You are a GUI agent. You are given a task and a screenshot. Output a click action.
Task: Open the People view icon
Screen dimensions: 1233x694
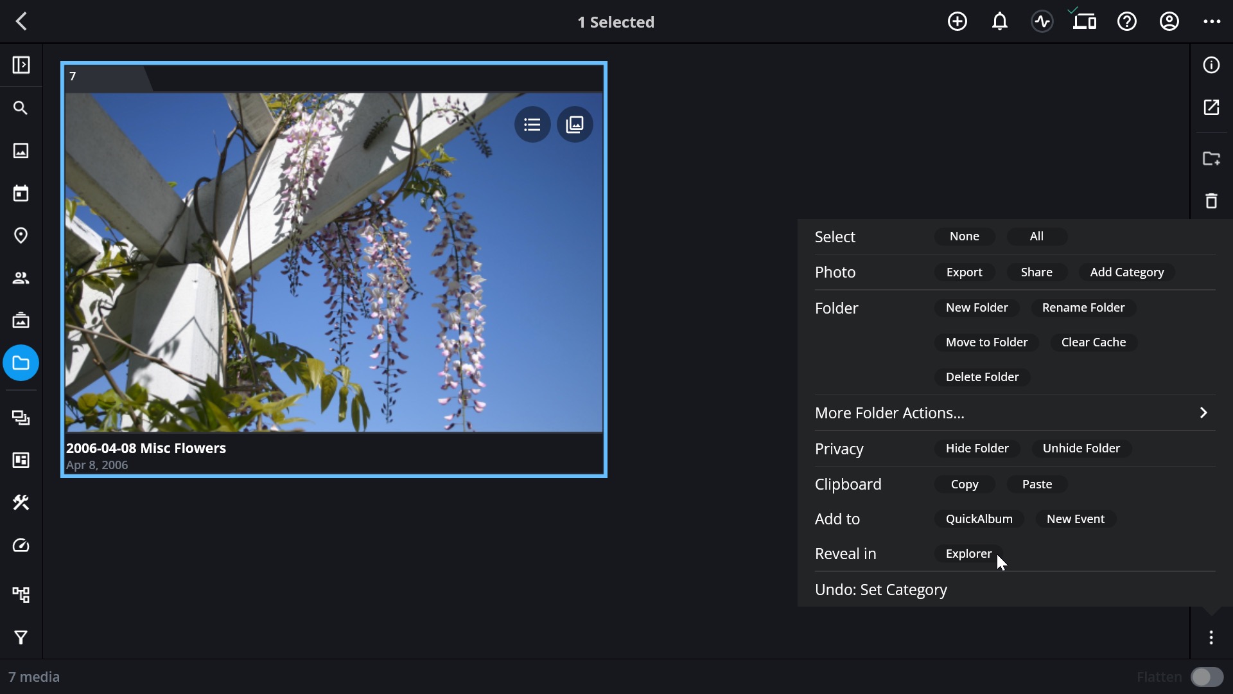(x=21, y=278)
